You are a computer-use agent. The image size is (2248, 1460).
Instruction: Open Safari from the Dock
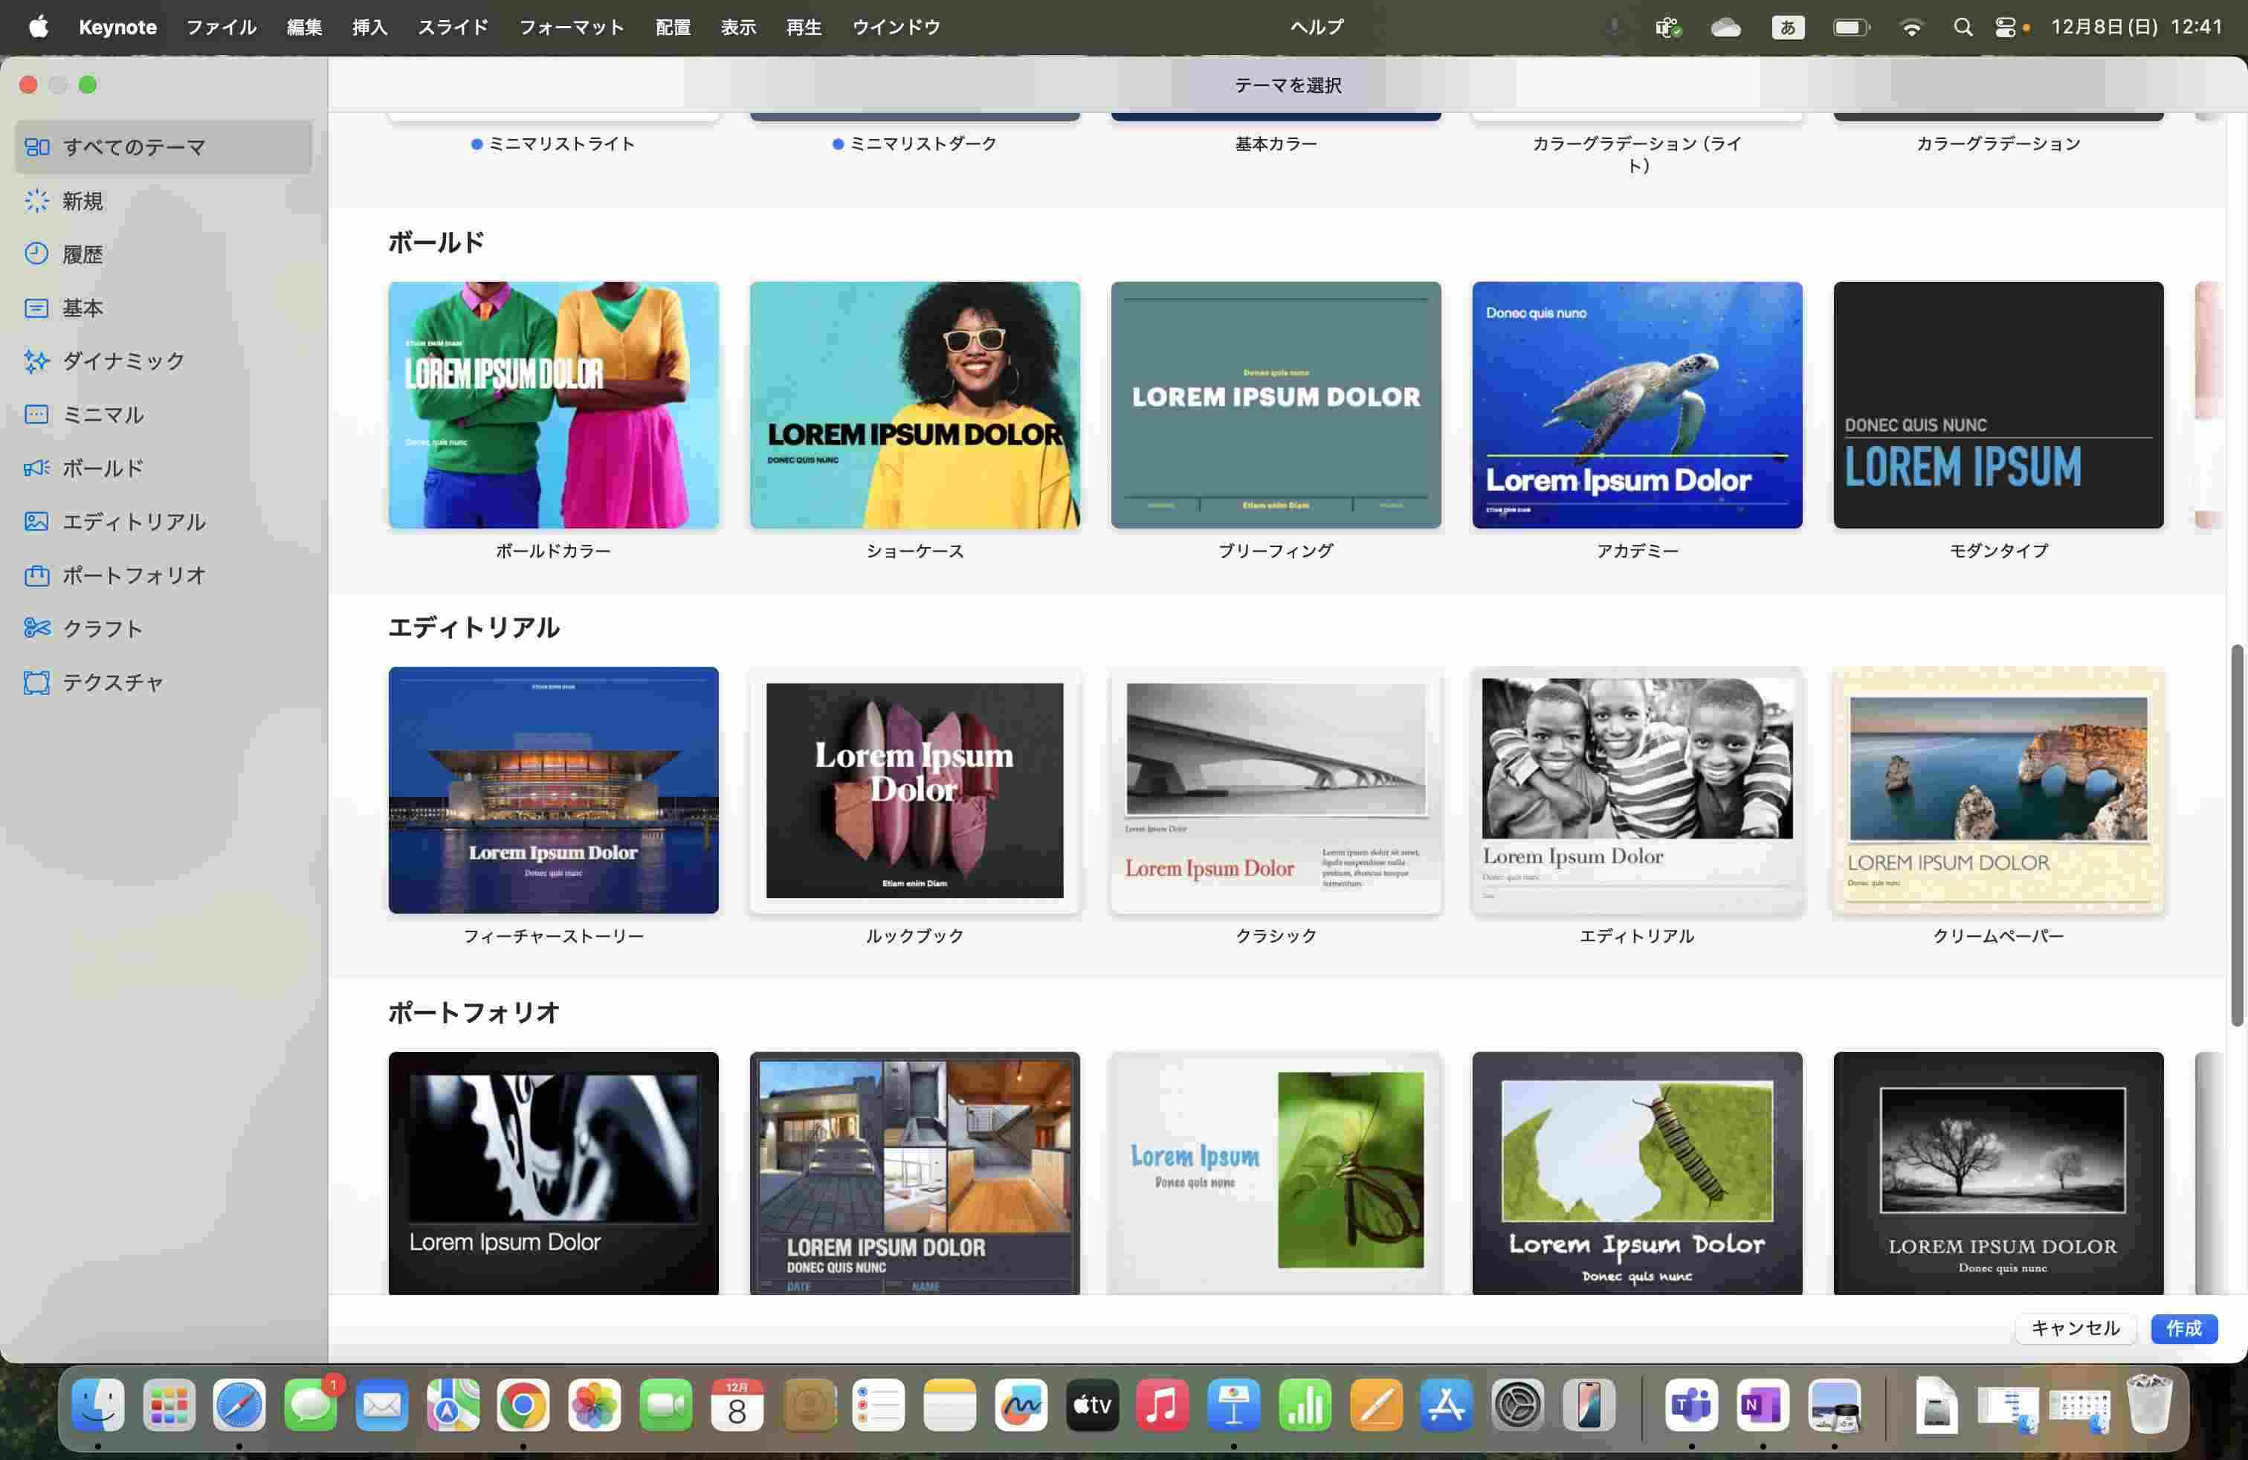(239, 1405)
